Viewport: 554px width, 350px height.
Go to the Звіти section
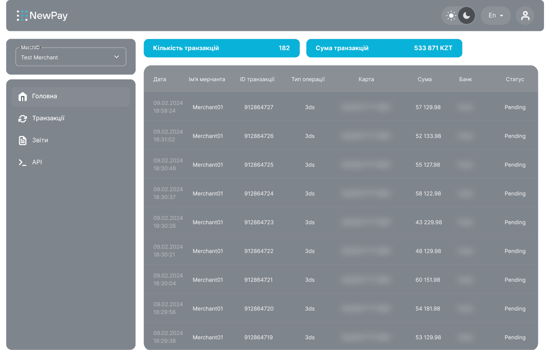tap(40, 141)
